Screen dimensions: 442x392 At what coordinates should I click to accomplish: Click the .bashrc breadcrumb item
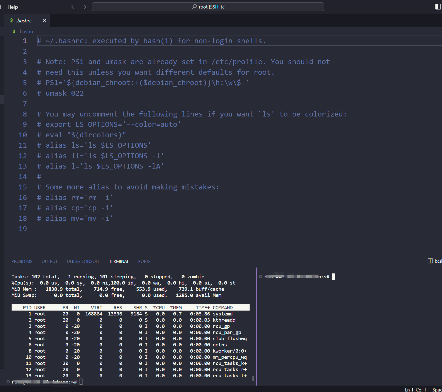pos(26,31)
